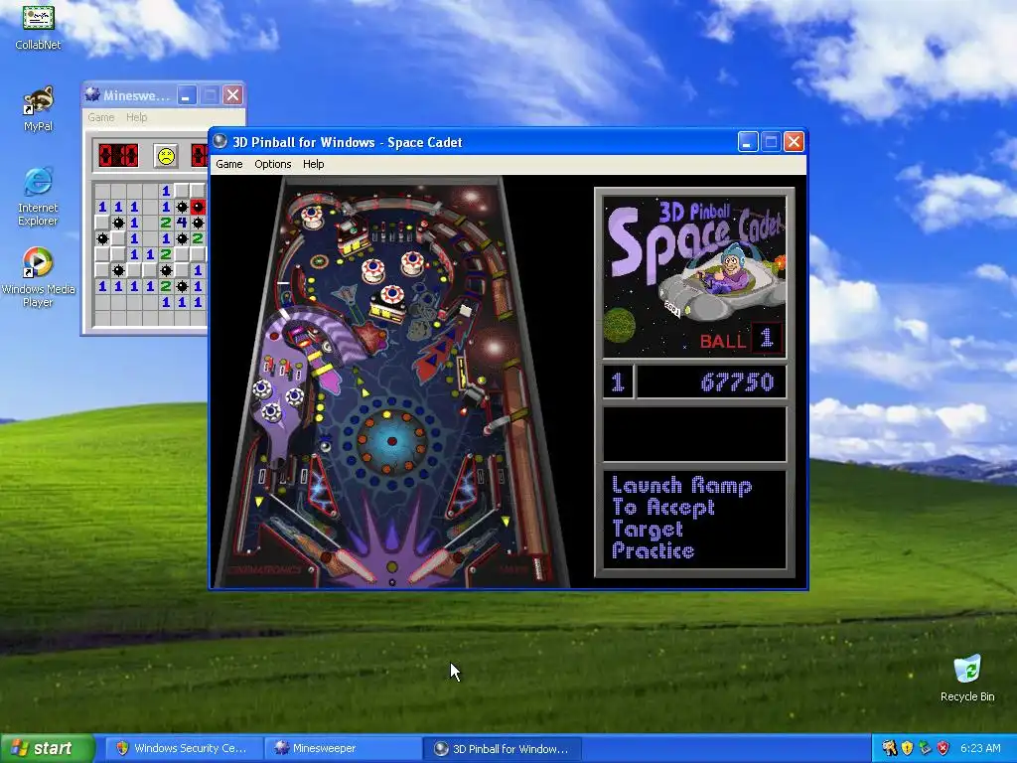Click the 'Launch Ramp To Accept' message panel
The image size is (1017, 763).
694,519
